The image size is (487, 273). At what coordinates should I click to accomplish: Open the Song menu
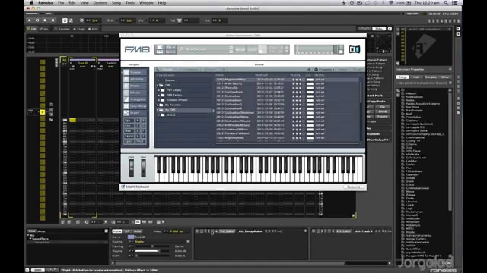click(116, 3)
